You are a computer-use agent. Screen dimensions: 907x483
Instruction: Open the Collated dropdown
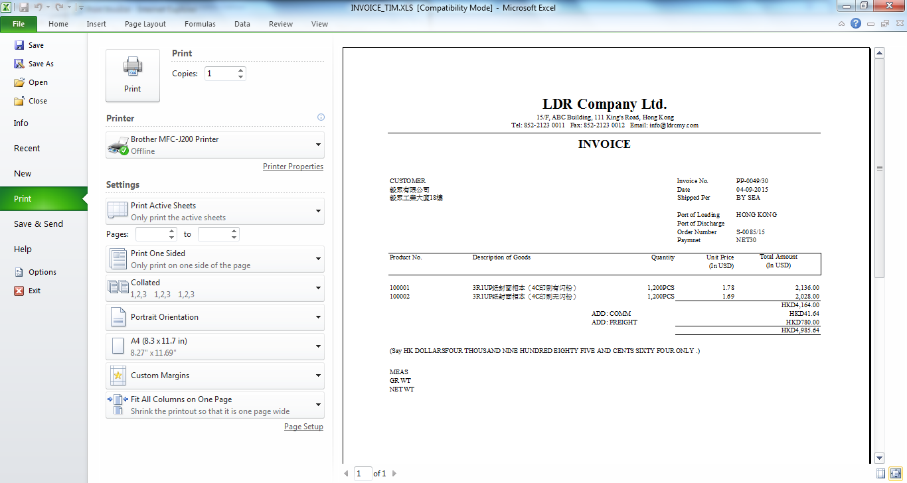click(x=215, y=288)
